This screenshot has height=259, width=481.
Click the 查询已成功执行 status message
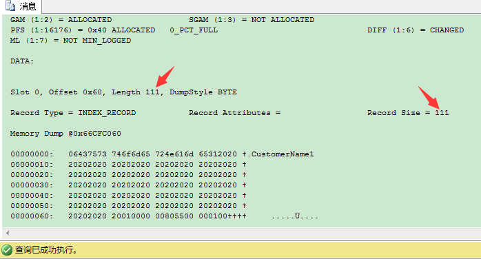coord(46,250)
